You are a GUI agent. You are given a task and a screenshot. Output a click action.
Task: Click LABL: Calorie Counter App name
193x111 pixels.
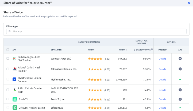tap(30, 90)
